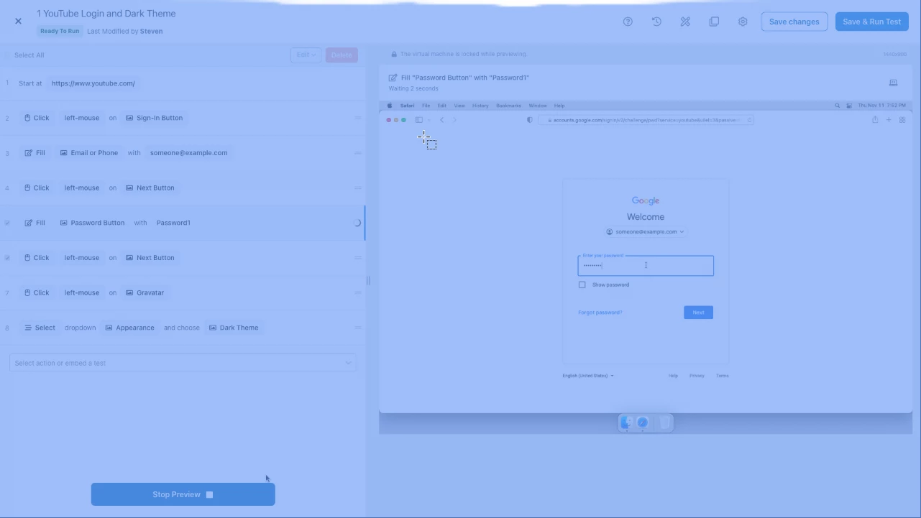Click the Stop Preview button
Image resolution: width=921 pixels, height=518 pixels.
coord(183,494)
